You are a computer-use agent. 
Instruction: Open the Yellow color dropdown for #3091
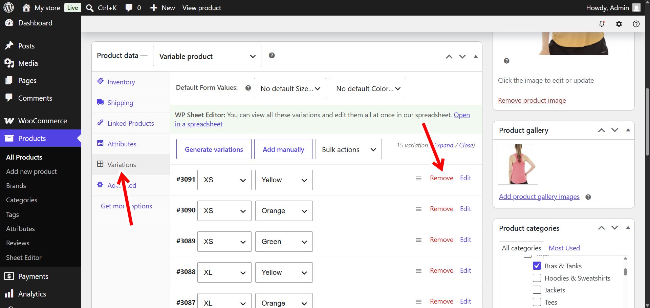[284, 180]
